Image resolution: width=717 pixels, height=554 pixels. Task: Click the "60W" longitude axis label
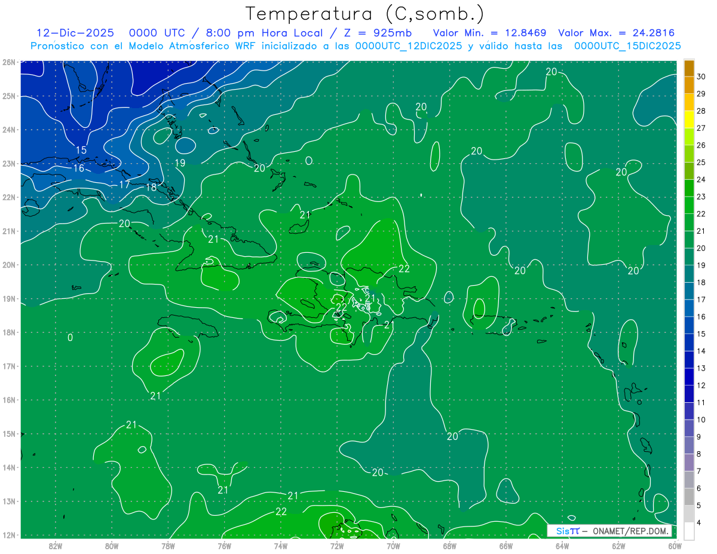coord(675,546)
